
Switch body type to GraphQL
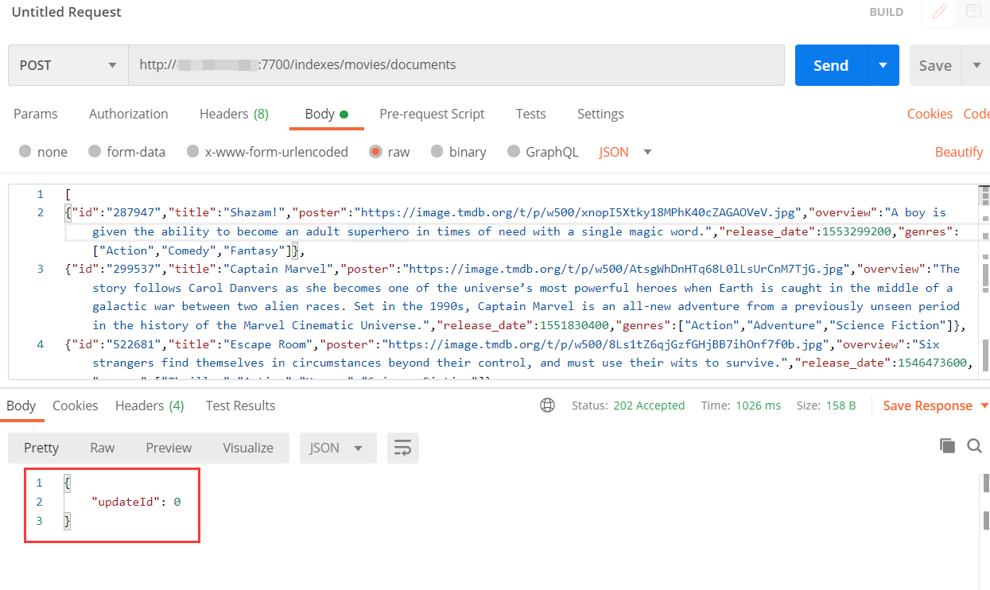tap(543, 151)
